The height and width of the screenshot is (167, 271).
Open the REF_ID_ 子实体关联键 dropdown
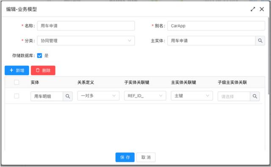145,96
